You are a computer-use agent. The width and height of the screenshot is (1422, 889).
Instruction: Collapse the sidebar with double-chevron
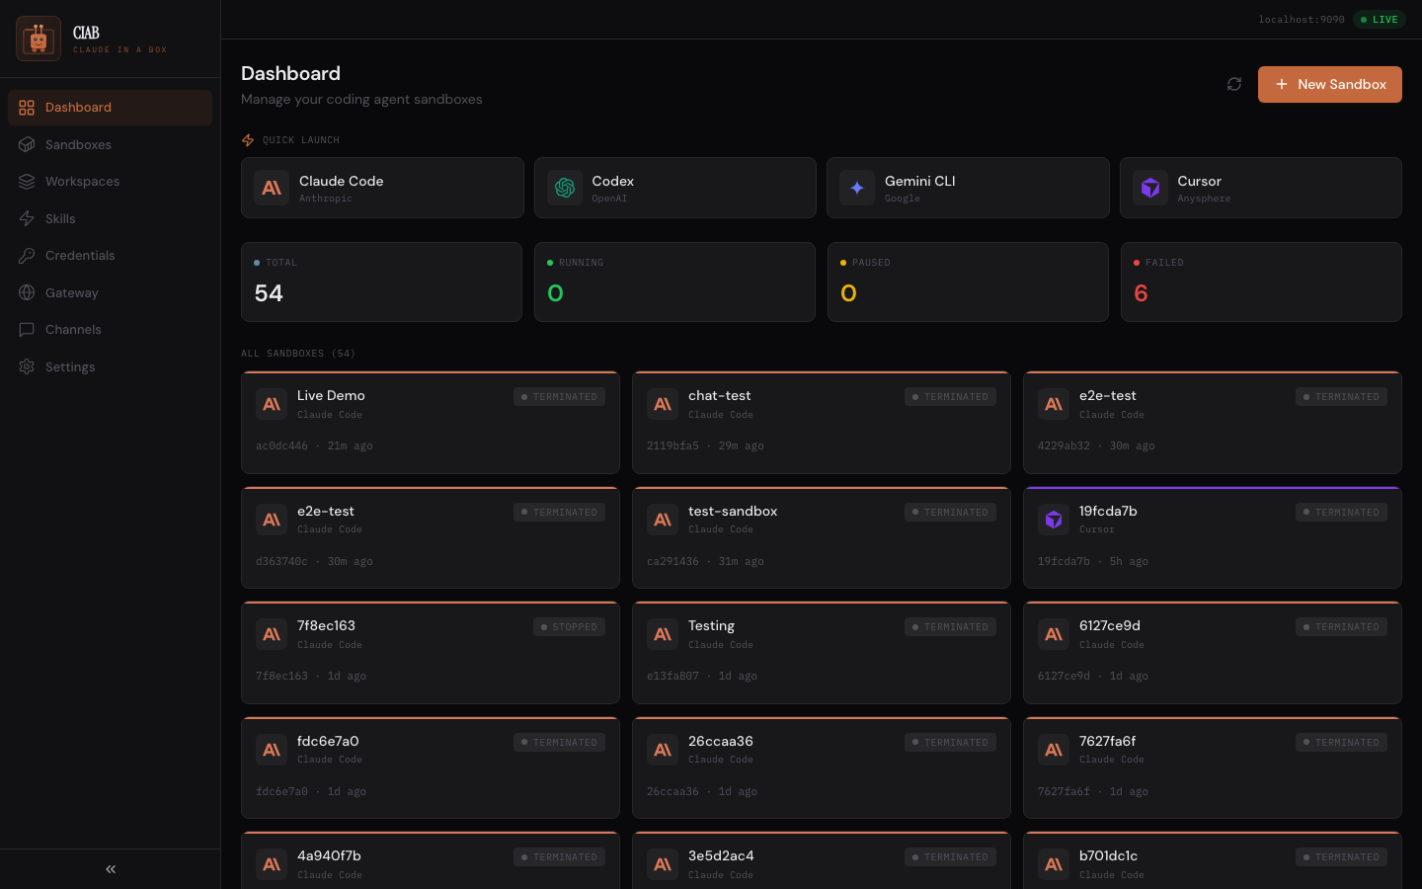click(x=111, y=869)
